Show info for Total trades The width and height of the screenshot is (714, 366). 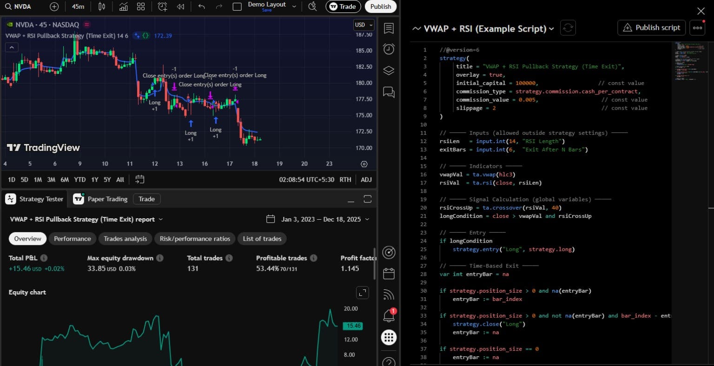(229, 258)
